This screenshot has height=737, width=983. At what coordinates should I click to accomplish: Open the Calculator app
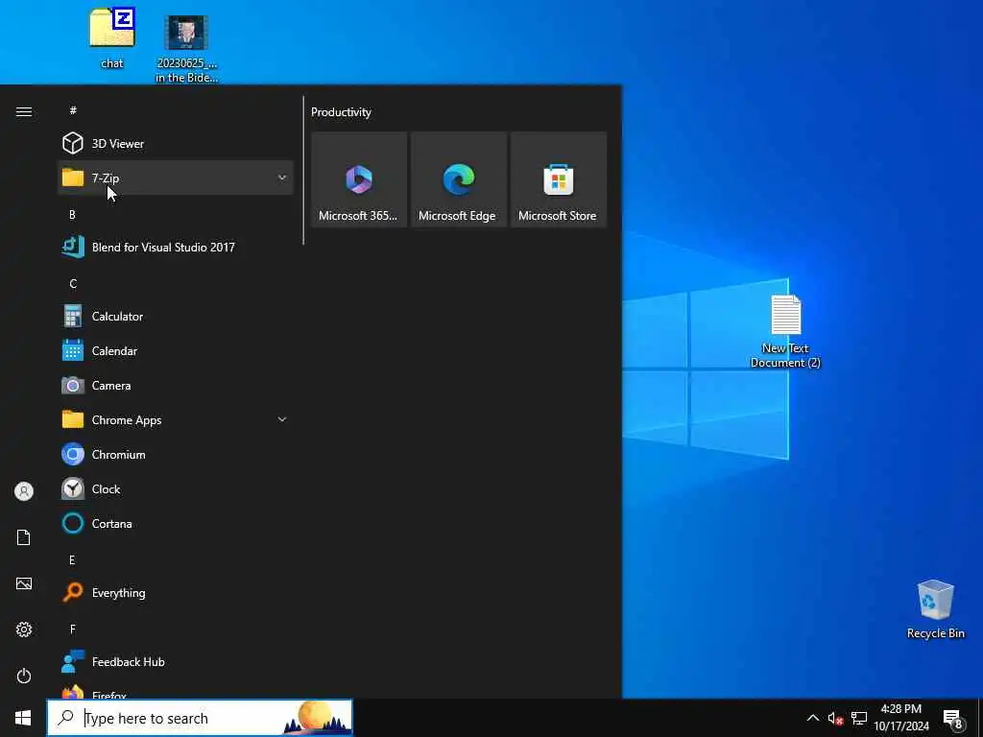click(175, 316)
